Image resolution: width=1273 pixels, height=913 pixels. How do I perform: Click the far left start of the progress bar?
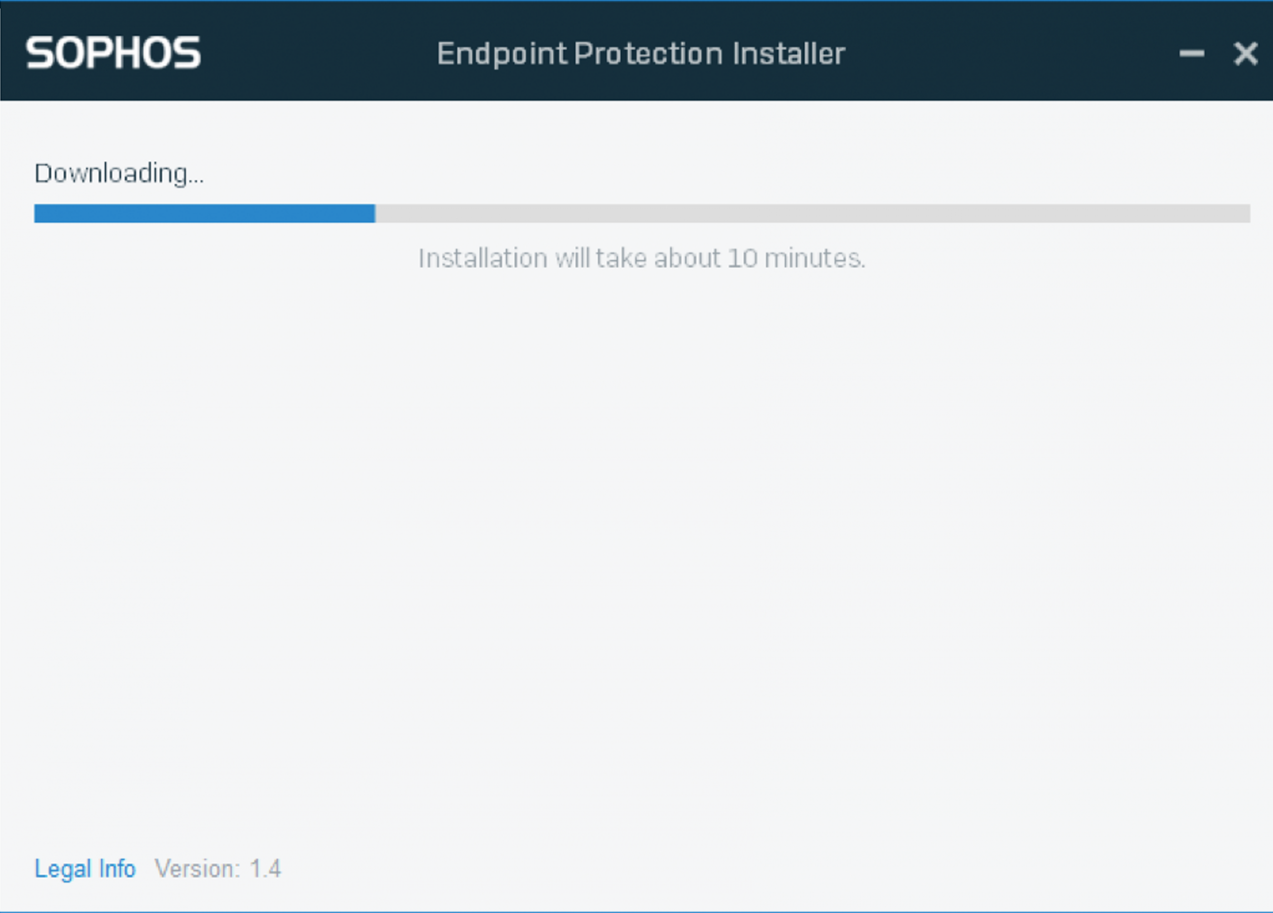(x=39, y=213)
